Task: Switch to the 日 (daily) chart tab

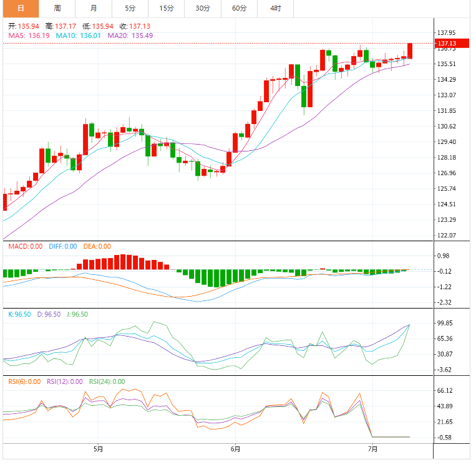Action: click(x=20, y=8)
